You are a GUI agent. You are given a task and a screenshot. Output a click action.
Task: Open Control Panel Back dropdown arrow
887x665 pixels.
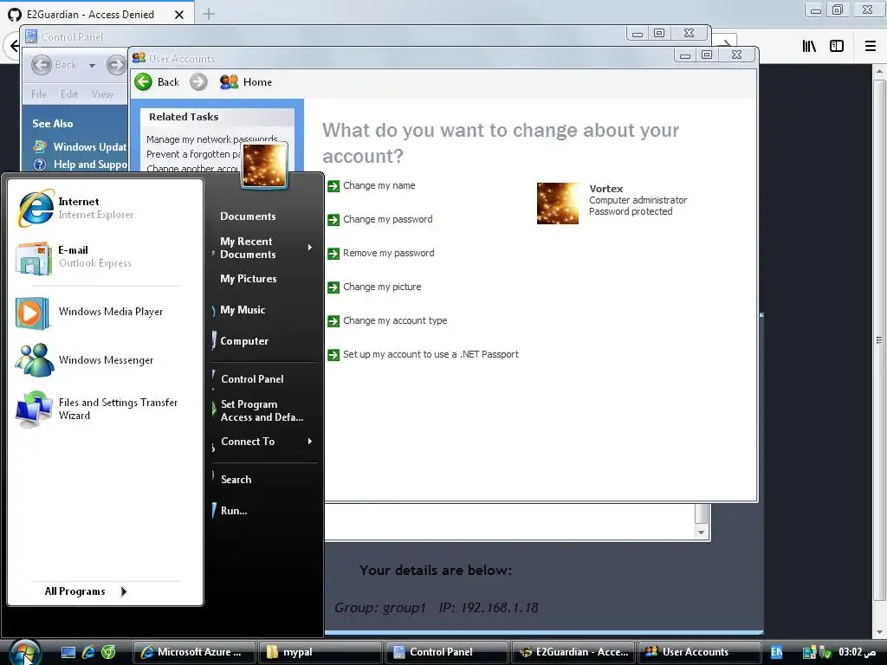[92, 66]
